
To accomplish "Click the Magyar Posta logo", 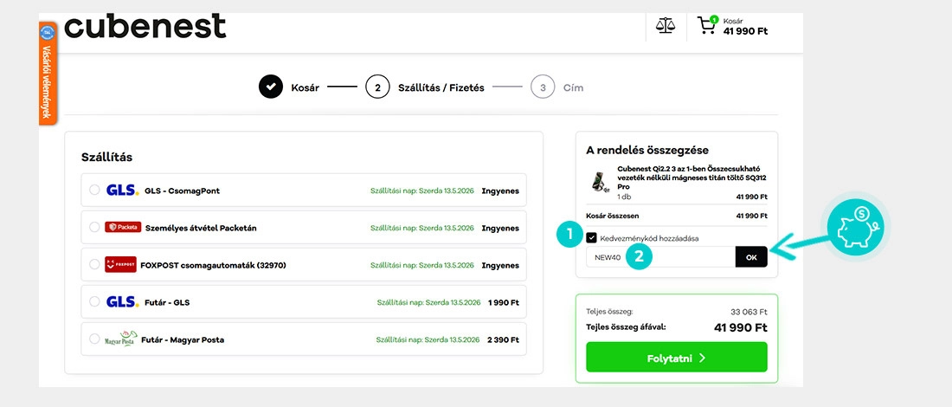I will point(121,339).
